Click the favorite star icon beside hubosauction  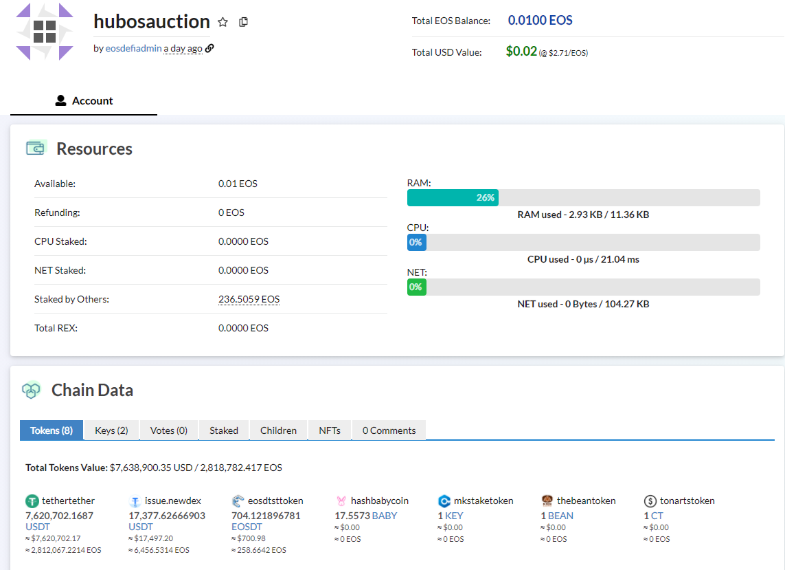click(223, 22)
